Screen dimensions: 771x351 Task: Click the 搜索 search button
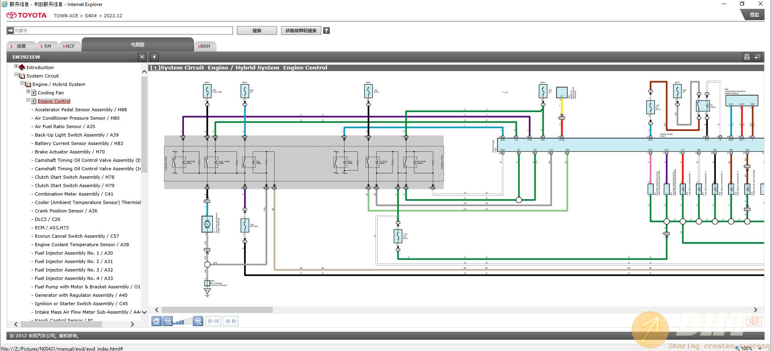point(257,31)
